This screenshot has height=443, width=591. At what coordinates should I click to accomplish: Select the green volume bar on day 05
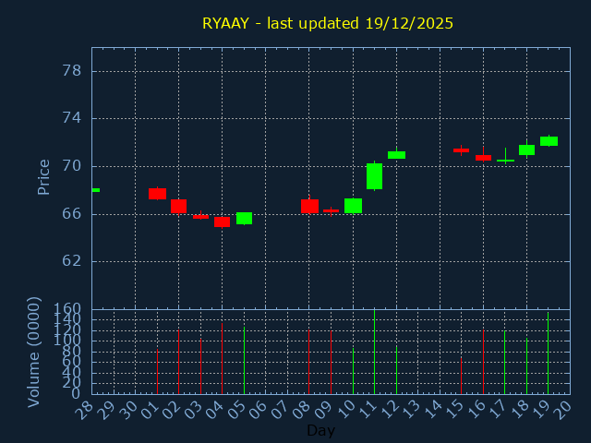pos(244,360)
